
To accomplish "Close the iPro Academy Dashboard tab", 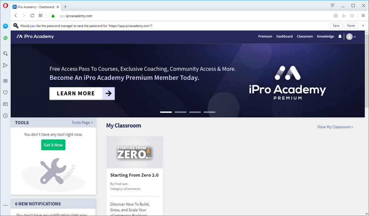I will tap(58, 7).
